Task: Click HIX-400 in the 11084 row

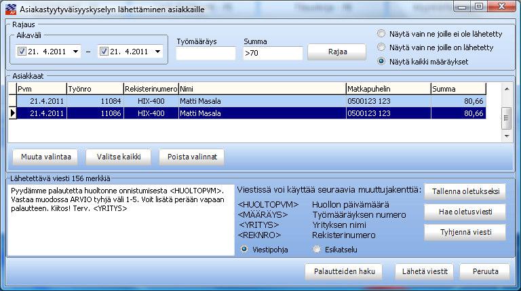Action: pyautogui.click(x=151, y=101)
